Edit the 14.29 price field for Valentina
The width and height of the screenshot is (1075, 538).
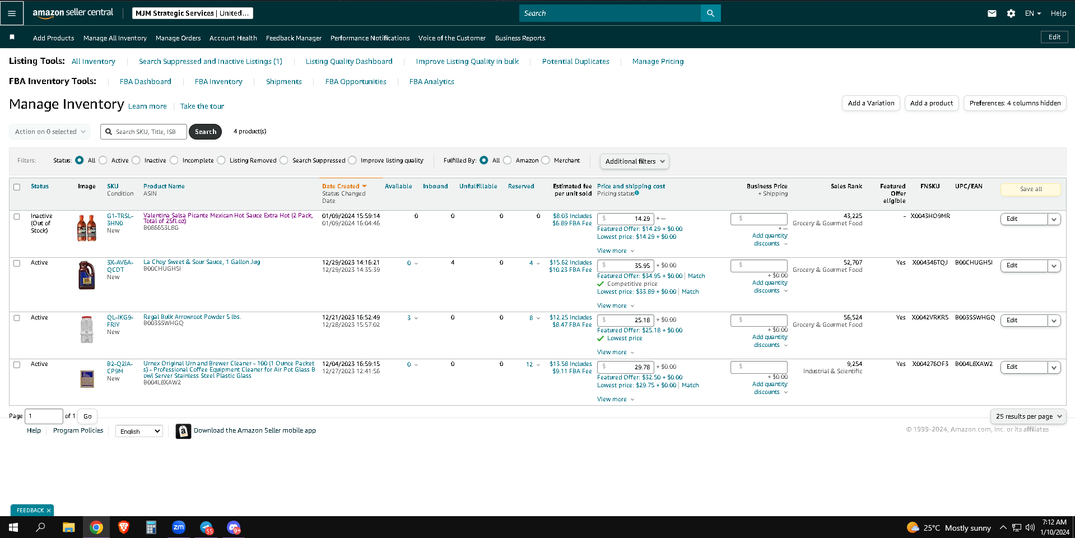(x=626, y=219)
